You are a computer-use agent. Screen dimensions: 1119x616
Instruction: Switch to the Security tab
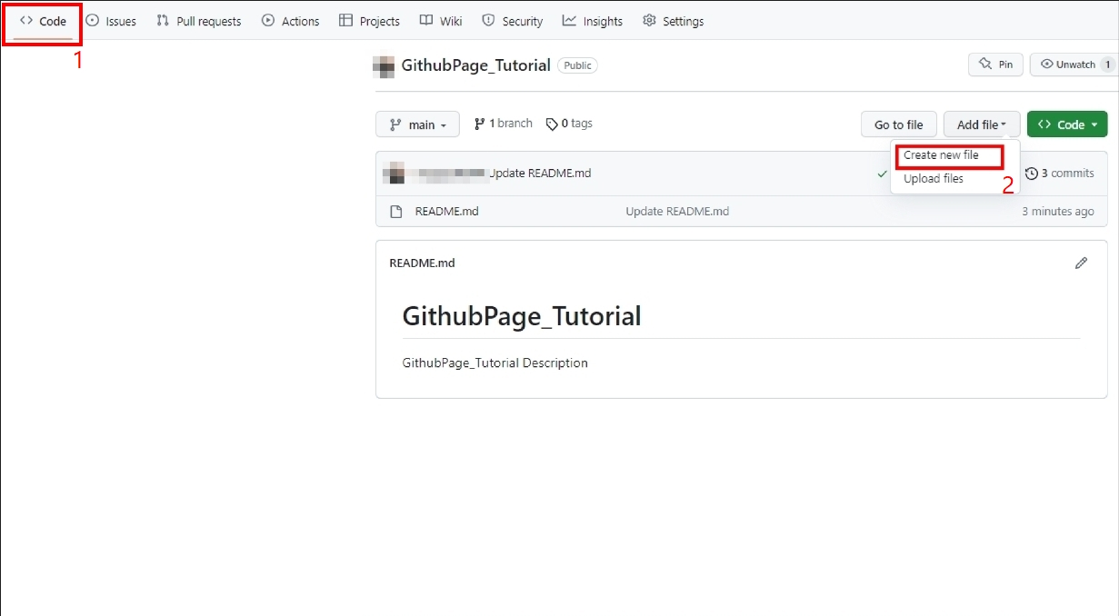[512, 21]
